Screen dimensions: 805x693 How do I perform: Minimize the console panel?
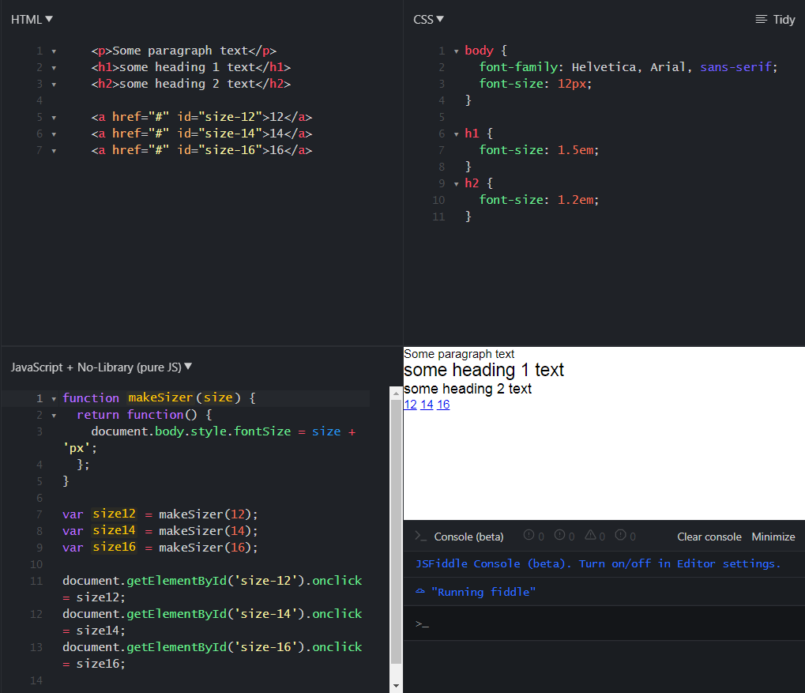(773, 537)
